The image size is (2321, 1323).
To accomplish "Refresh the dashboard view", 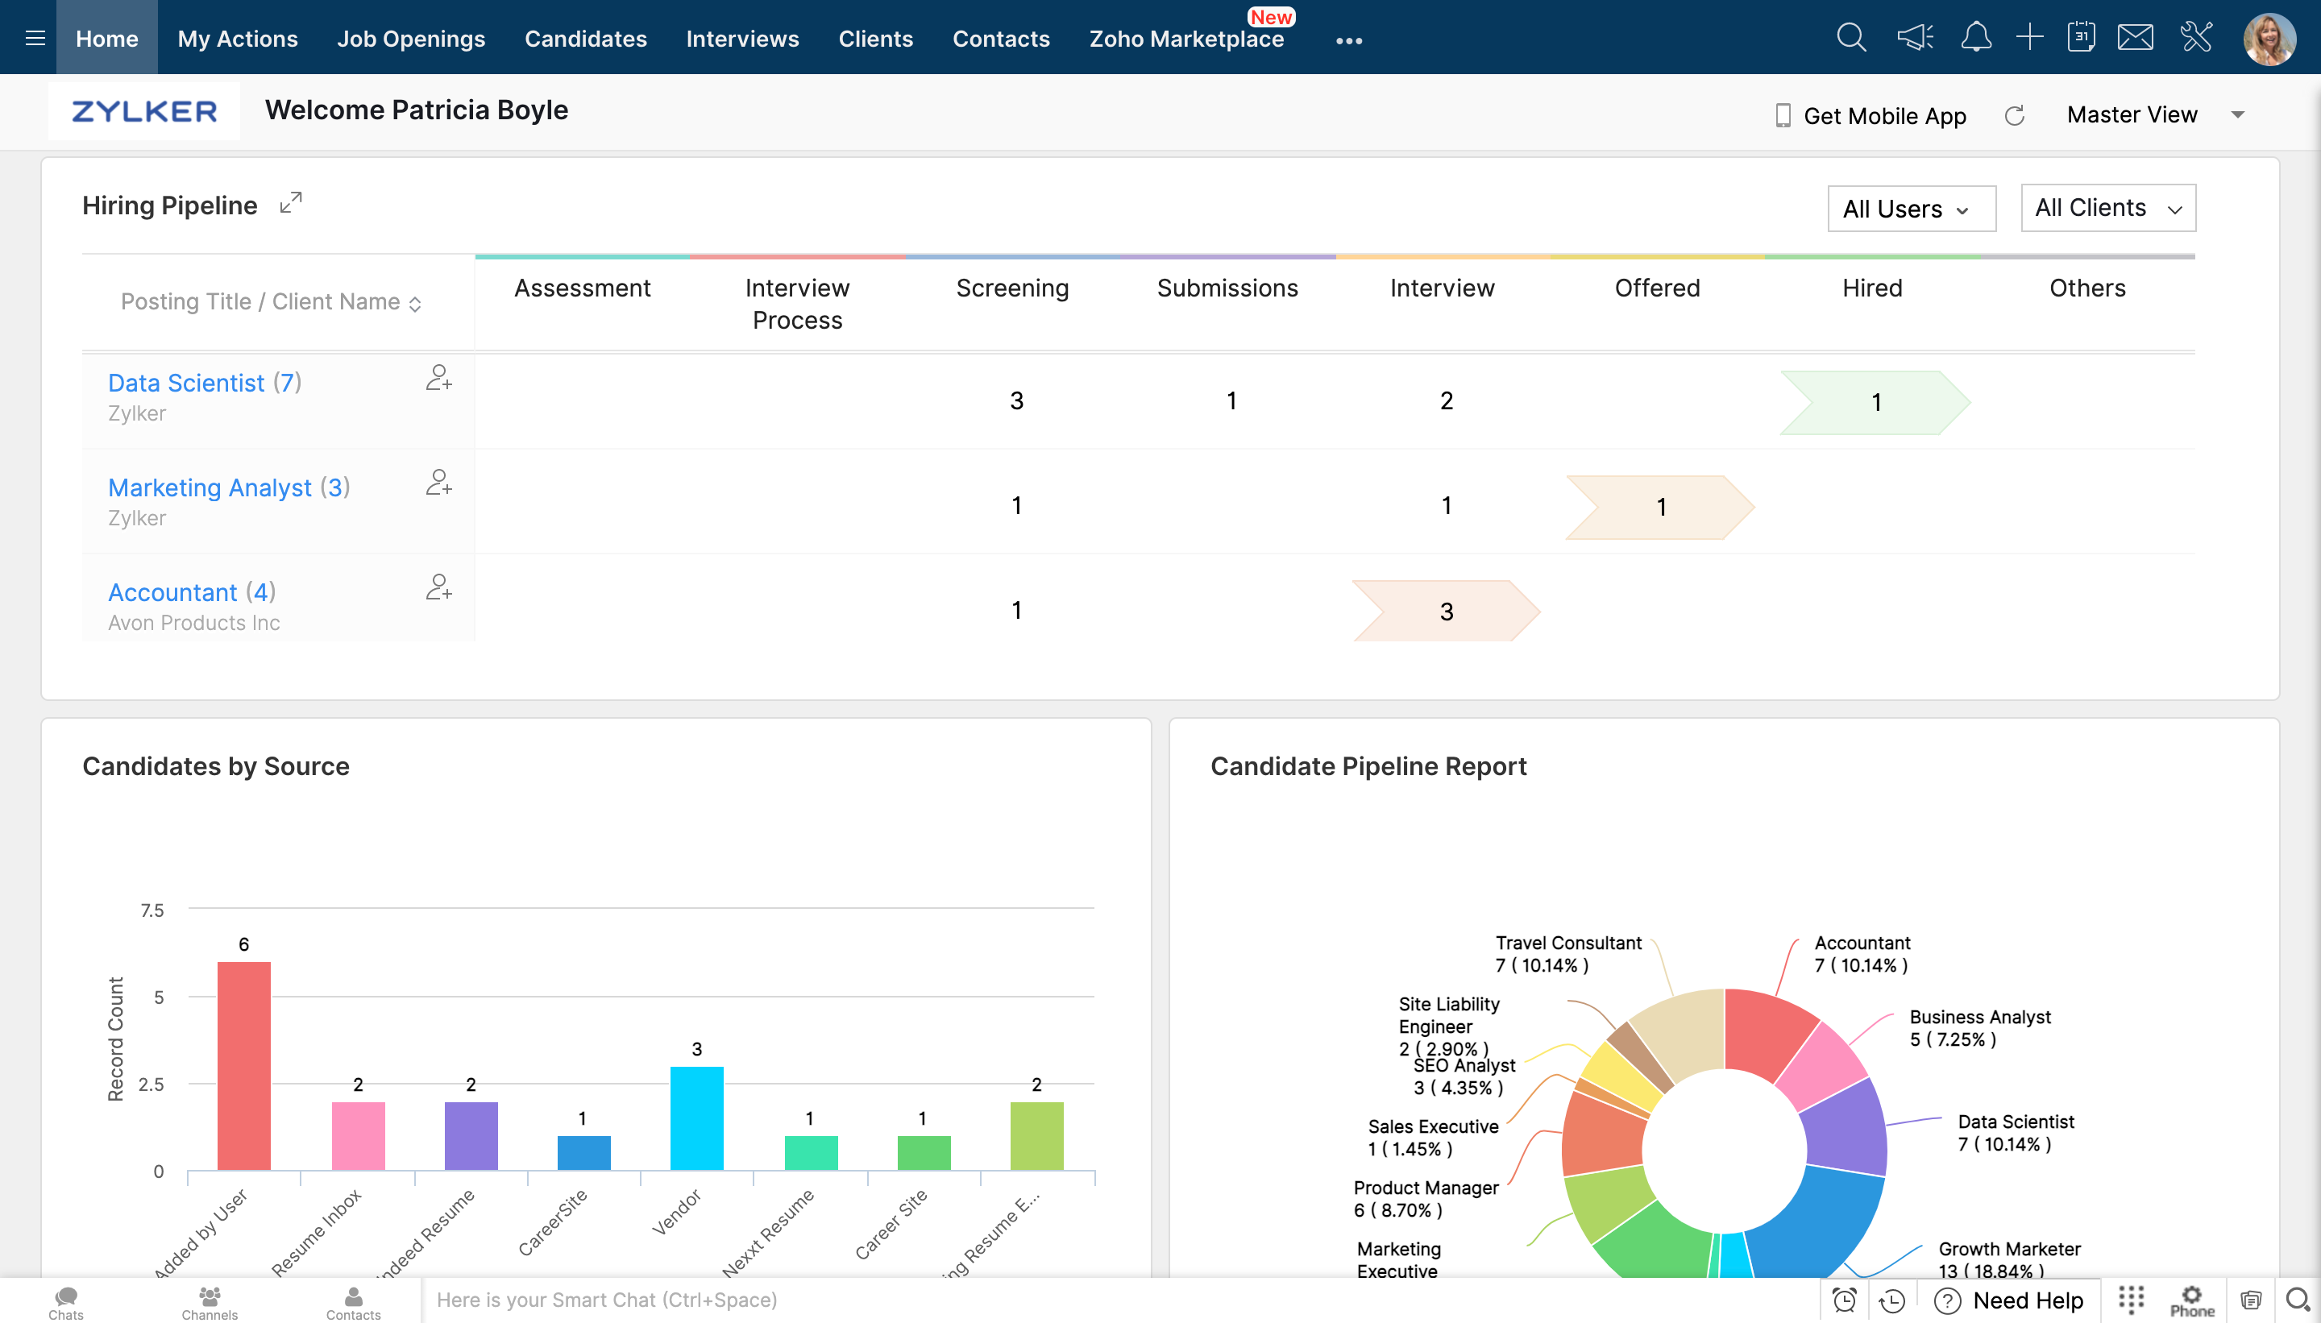I will click(2014, 116).
